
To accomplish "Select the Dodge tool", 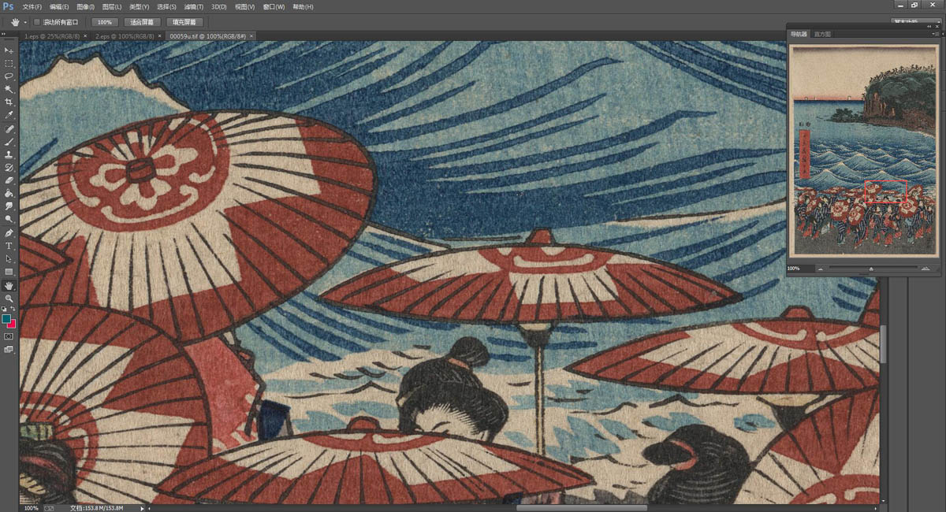I will coord(9,218).
